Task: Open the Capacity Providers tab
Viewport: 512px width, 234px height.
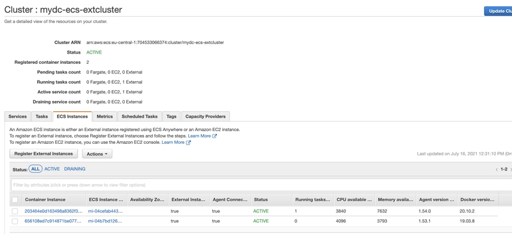Action: (205, 116)
